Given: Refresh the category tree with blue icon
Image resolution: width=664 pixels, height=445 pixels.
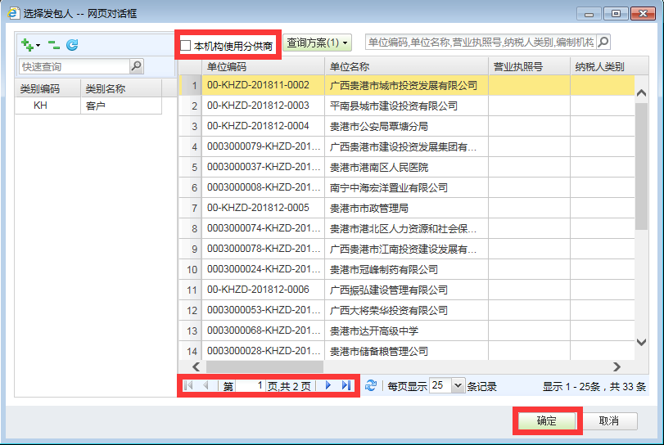Looking at the screenshot, I should pyautogui.click(x=72, y=44).
